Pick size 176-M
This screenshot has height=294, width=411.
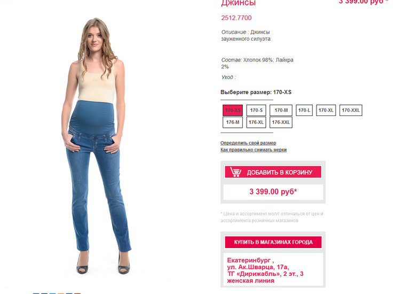tap(233, 122)
